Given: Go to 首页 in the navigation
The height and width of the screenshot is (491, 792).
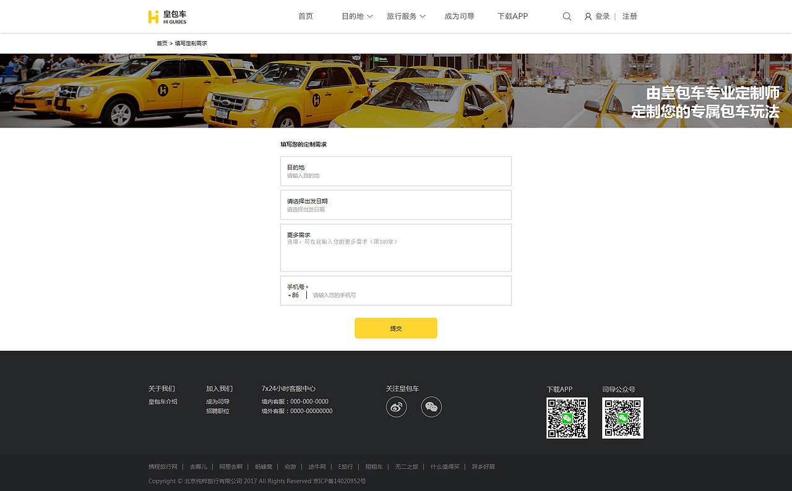Looking at the screenshot, I should point(306,17).
